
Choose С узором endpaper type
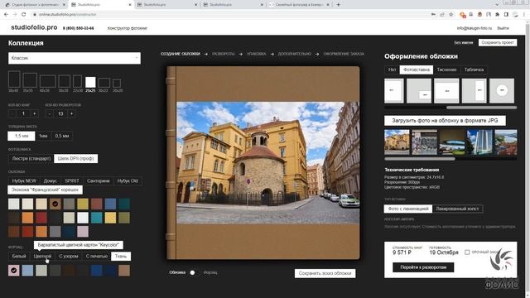tap(69, 256)
